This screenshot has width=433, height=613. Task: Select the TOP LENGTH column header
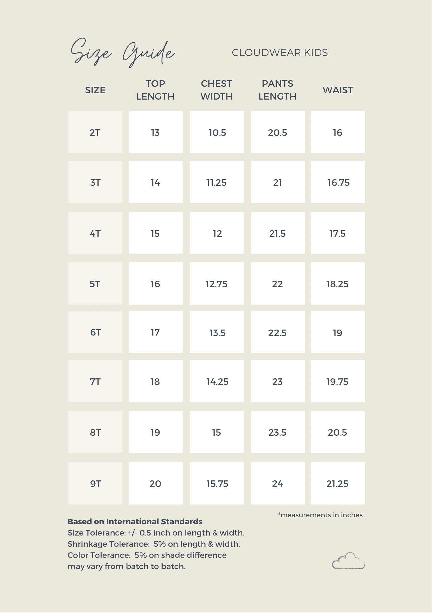pyautogui.click(x=155, y=90)
